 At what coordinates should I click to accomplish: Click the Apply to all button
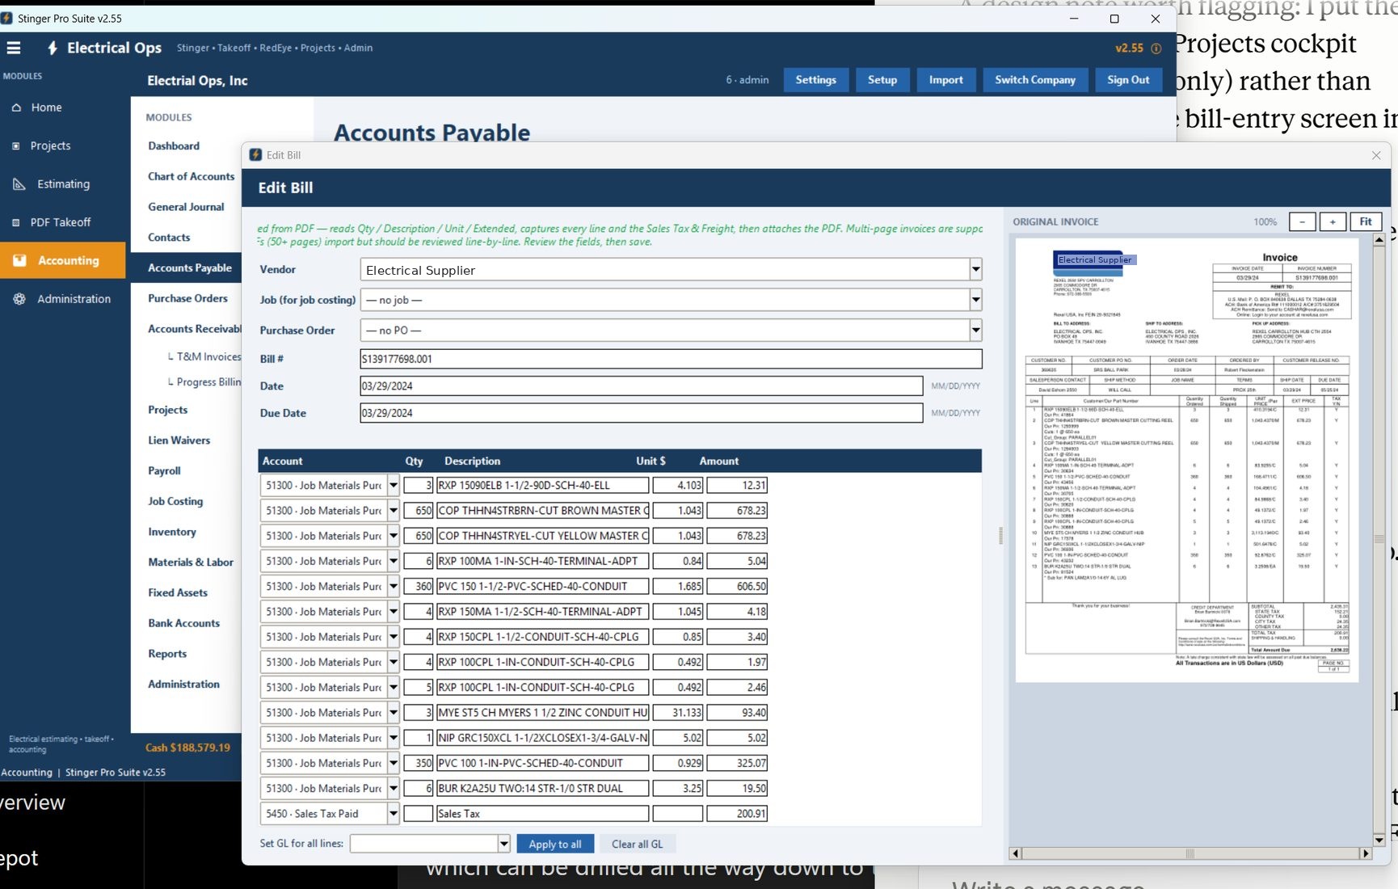pos(555,844)
